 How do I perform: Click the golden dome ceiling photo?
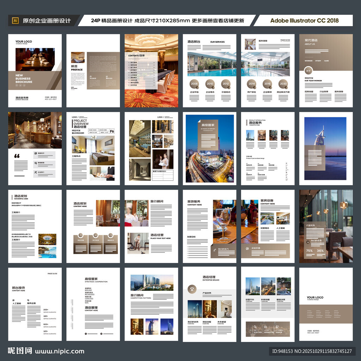pos(47,239)
